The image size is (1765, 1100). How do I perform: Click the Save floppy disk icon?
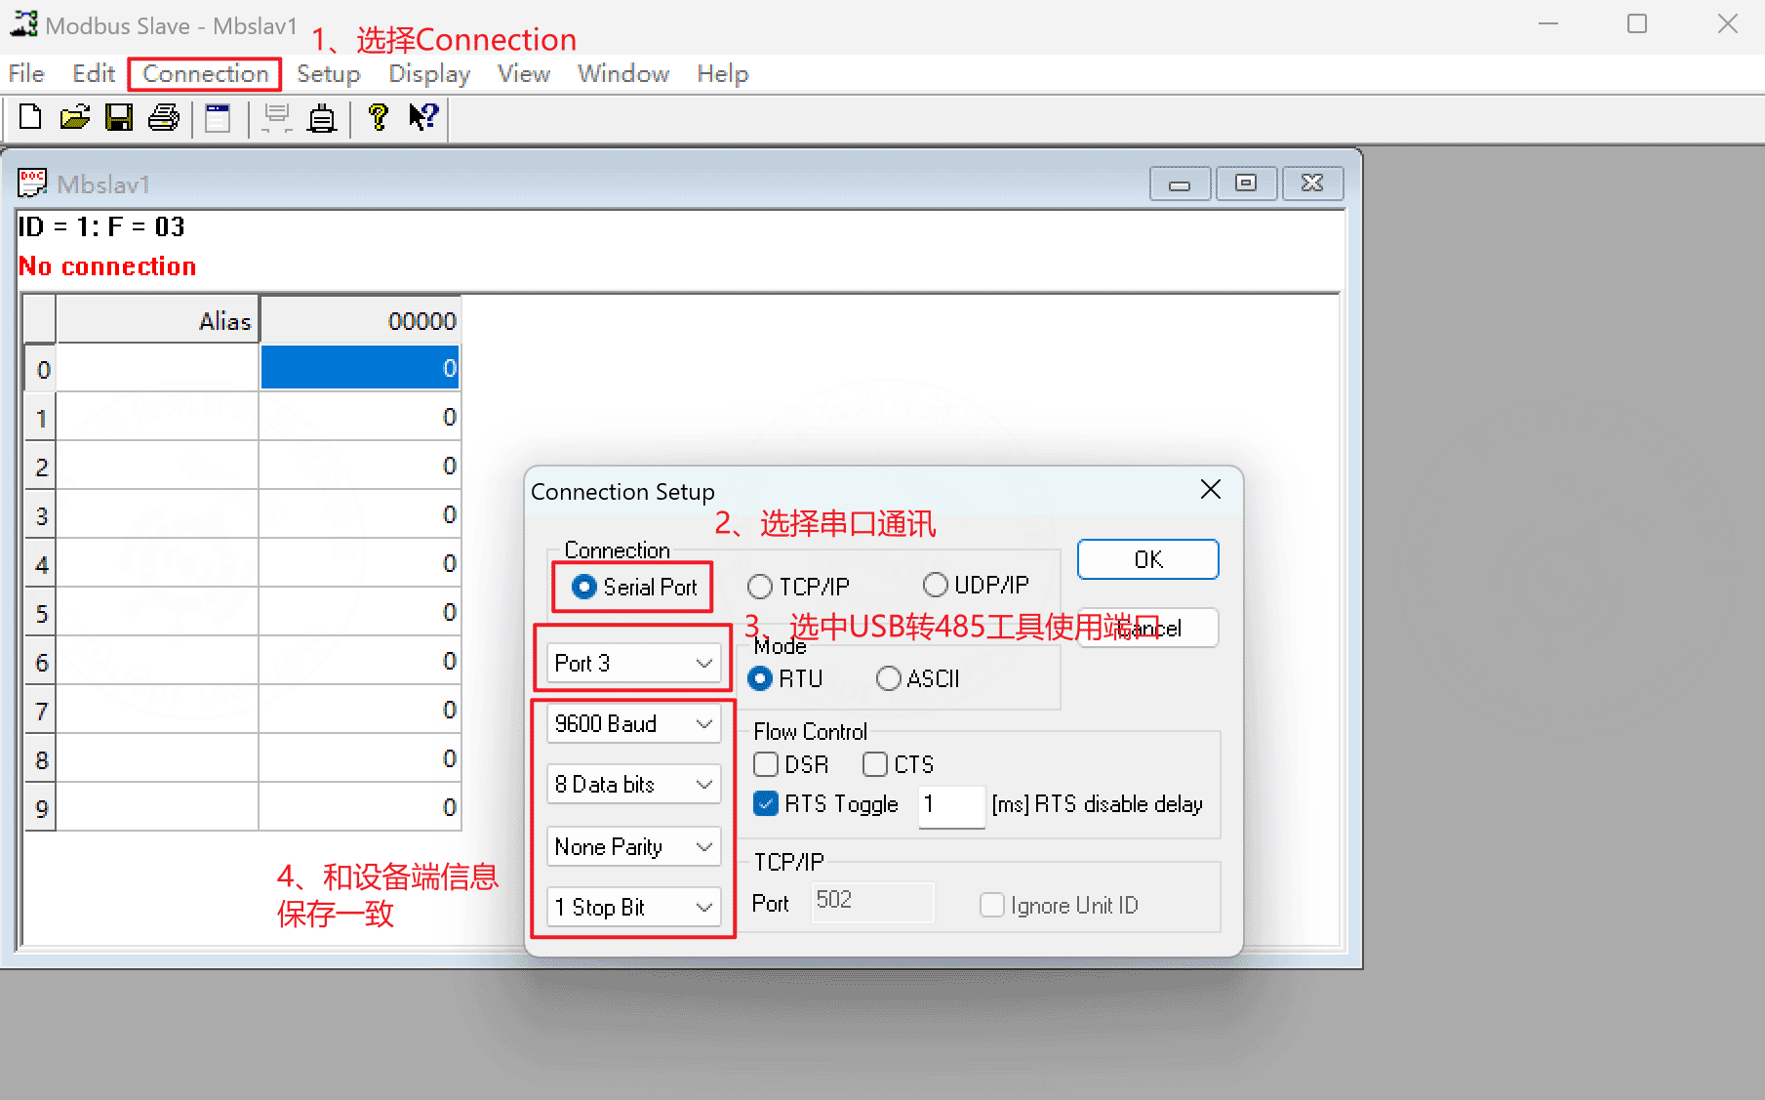click(119, 118)
